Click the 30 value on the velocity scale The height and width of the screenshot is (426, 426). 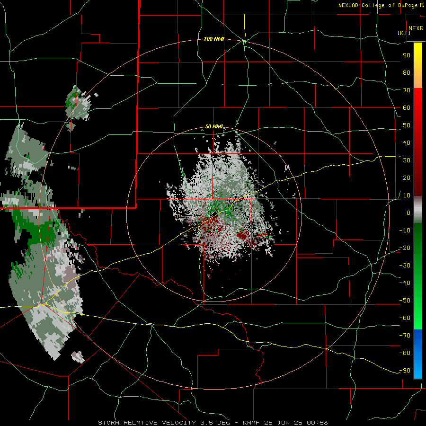click(407, 160)
